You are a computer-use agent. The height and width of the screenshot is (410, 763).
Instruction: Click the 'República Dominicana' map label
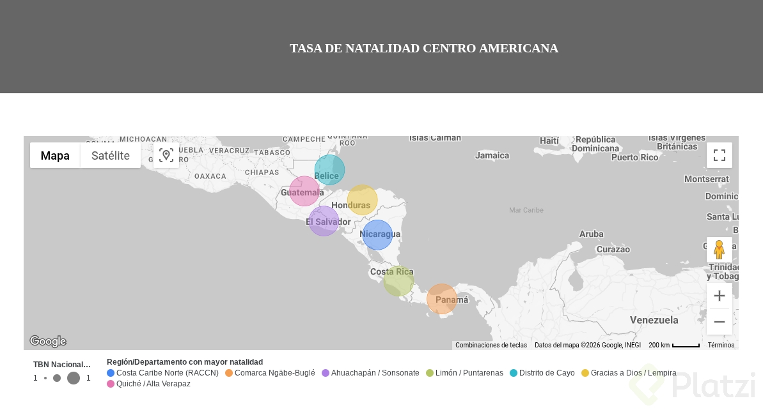click(x=595, y=144)
